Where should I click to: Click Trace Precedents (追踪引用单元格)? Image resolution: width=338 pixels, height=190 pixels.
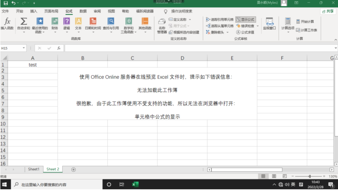coord(220,20)
